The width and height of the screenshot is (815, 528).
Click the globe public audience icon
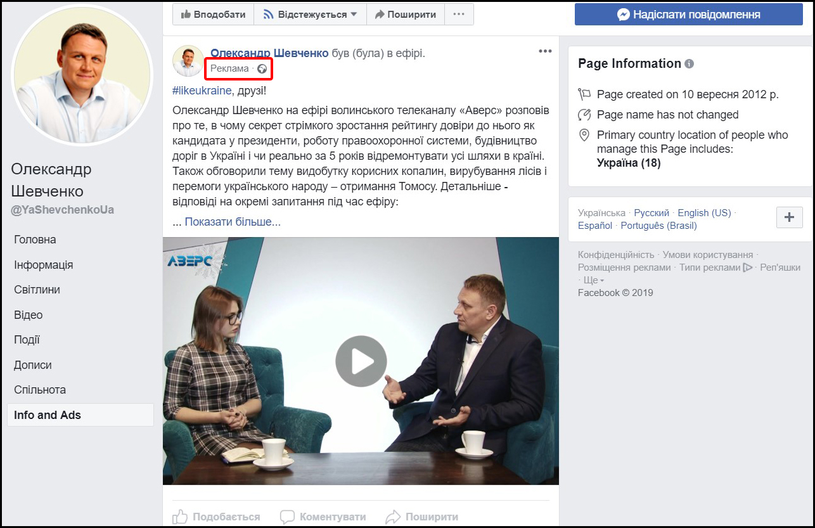[261, 68]
